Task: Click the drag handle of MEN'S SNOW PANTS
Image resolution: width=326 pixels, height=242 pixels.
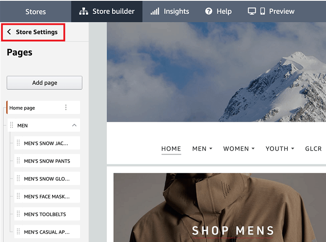Action: [18, 161]
